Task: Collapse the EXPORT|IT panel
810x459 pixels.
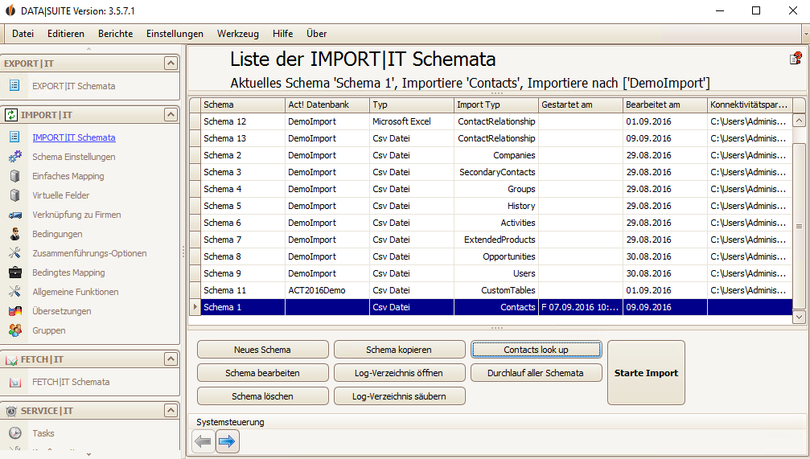Action: pos(171,63)
